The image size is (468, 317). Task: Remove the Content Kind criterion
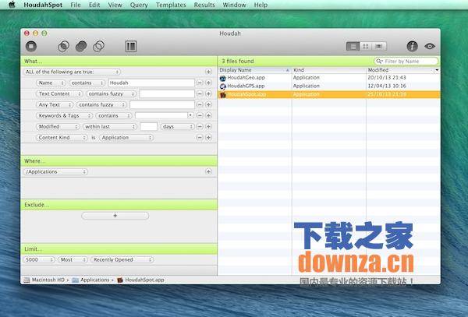pos(200,138)
